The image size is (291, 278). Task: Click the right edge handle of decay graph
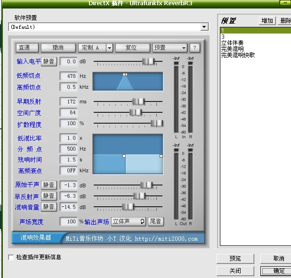click(x=161, y=156)
